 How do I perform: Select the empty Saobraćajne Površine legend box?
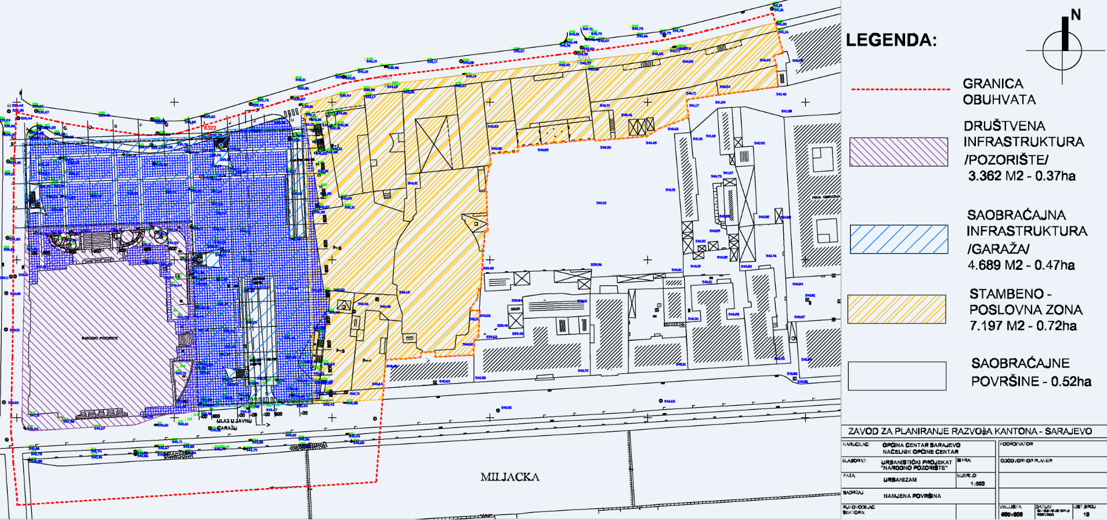(x=897, y=376)
